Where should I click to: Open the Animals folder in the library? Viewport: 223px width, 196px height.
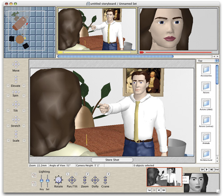coord(206,137)
